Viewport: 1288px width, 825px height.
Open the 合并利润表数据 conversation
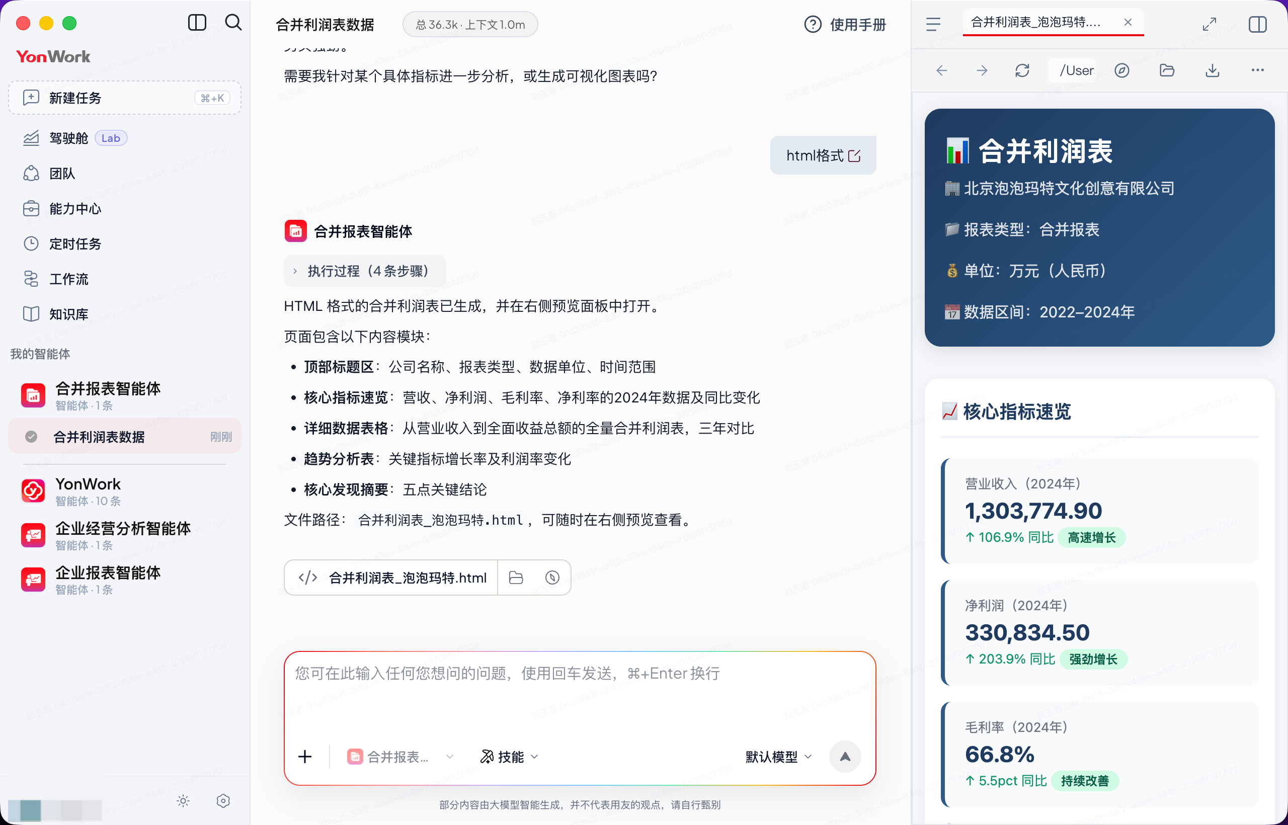click(125, 437)
